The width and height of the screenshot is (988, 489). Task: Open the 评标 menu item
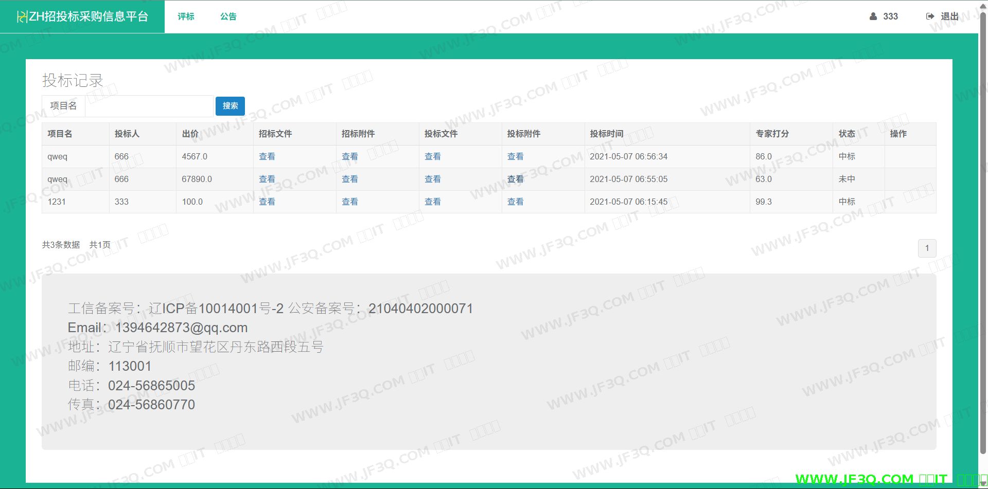pos(186,16)
